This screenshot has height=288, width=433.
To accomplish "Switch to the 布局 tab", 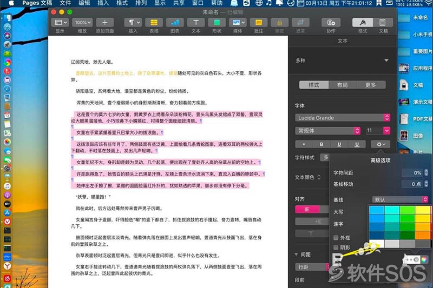I will pyautogui.click(x=343, y=85).
